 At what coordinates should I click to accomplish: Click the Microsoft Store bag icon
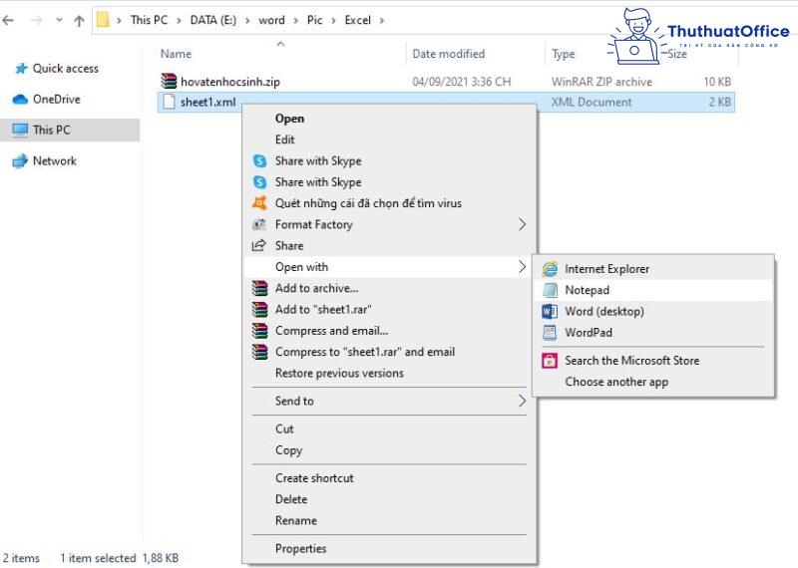click(550, 361)
